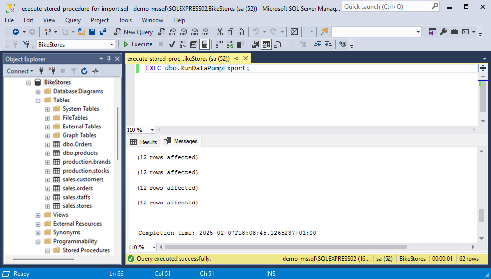
Task: Click the Paste icon
Action: (241, 32)
